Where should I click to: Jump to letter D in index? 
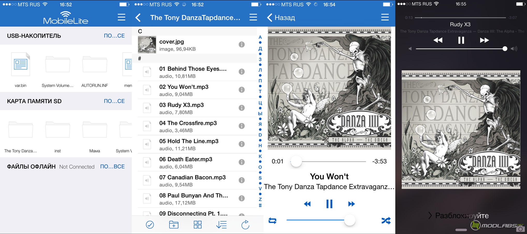[x=260, y=135]
